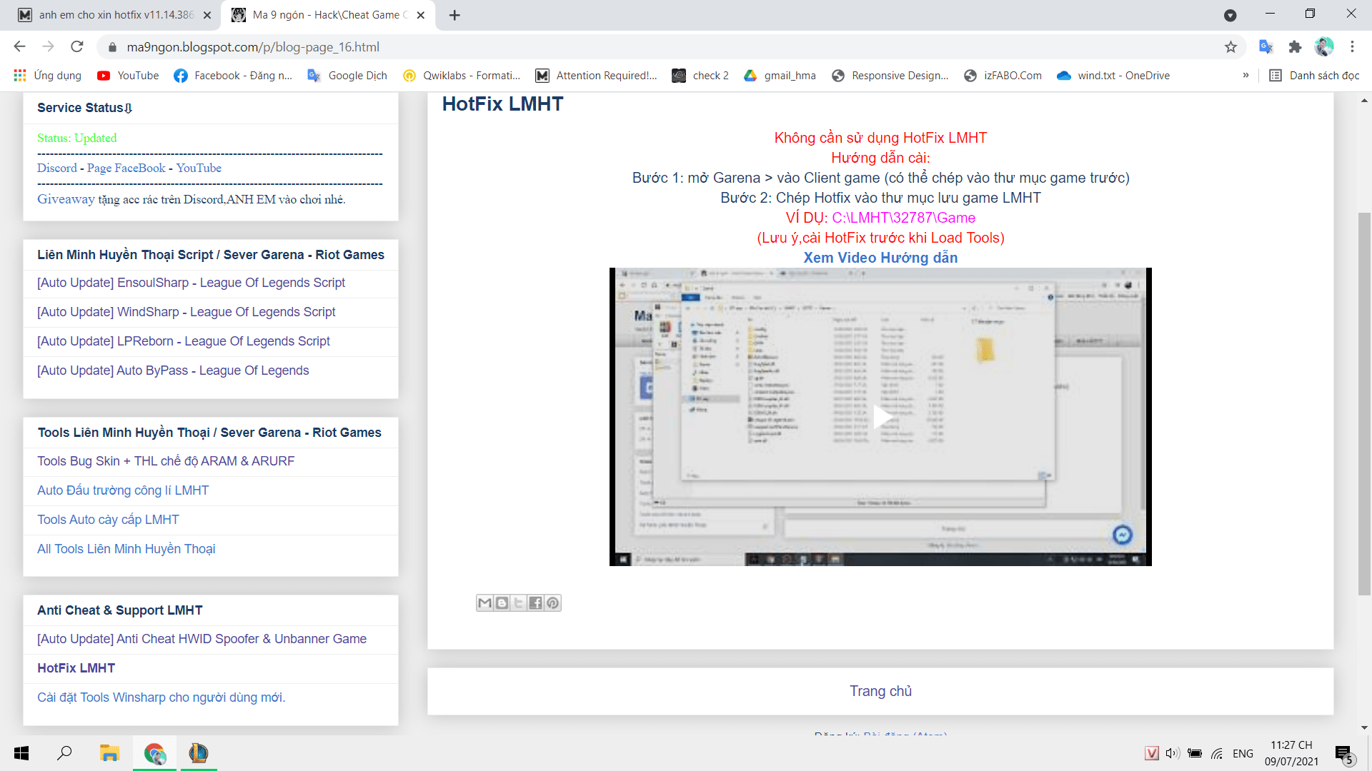Click the page vertical scrollbar
The height and width of the screenshot is (771, 1372).
[x=1364, y=403]
